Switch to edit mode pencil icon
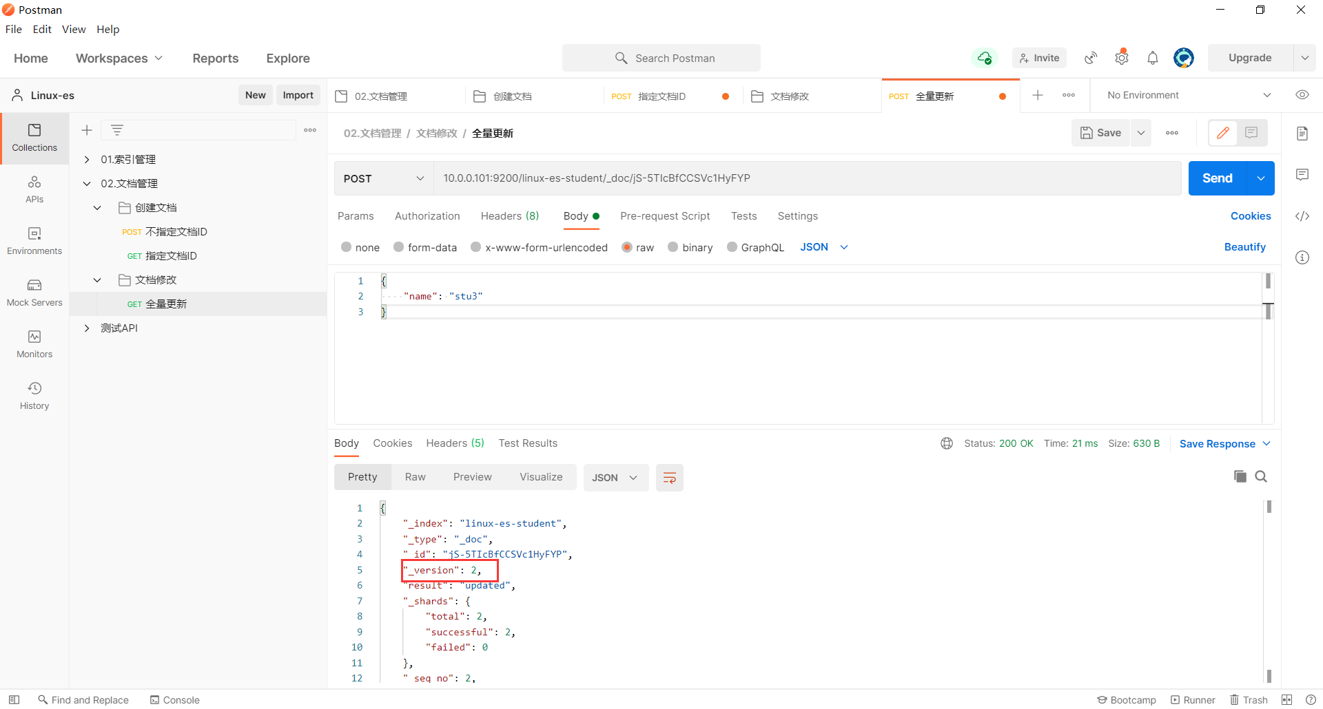1323x709 pixels. [1223, 133]
